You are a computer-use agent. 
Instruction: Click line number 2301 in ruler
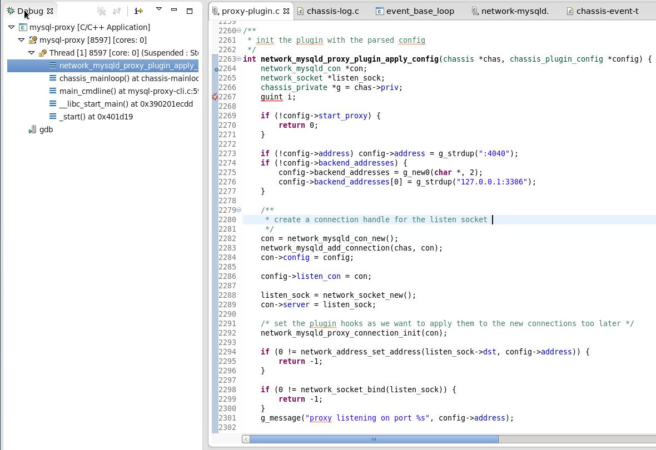(227, 418)
